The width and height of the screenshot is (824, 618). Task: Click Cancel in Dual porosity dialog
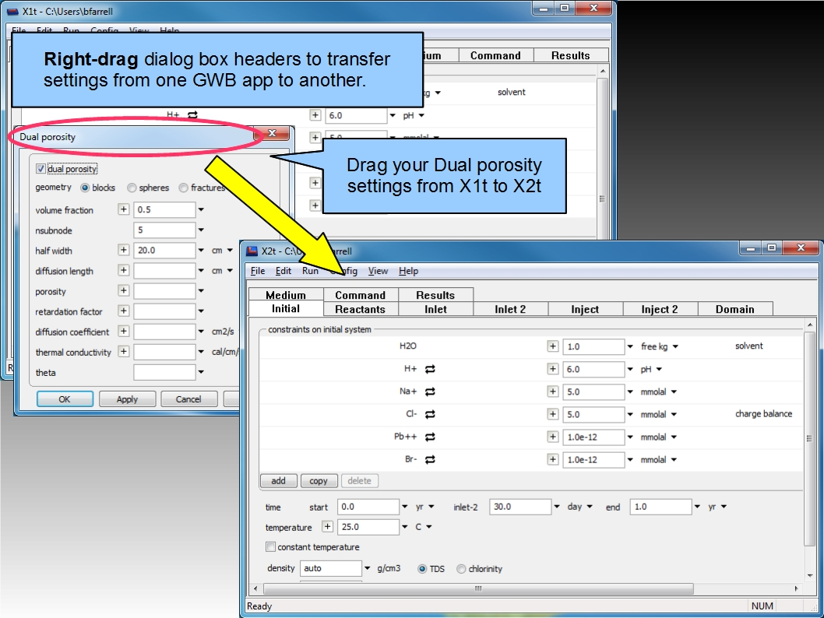click(188, 399)
